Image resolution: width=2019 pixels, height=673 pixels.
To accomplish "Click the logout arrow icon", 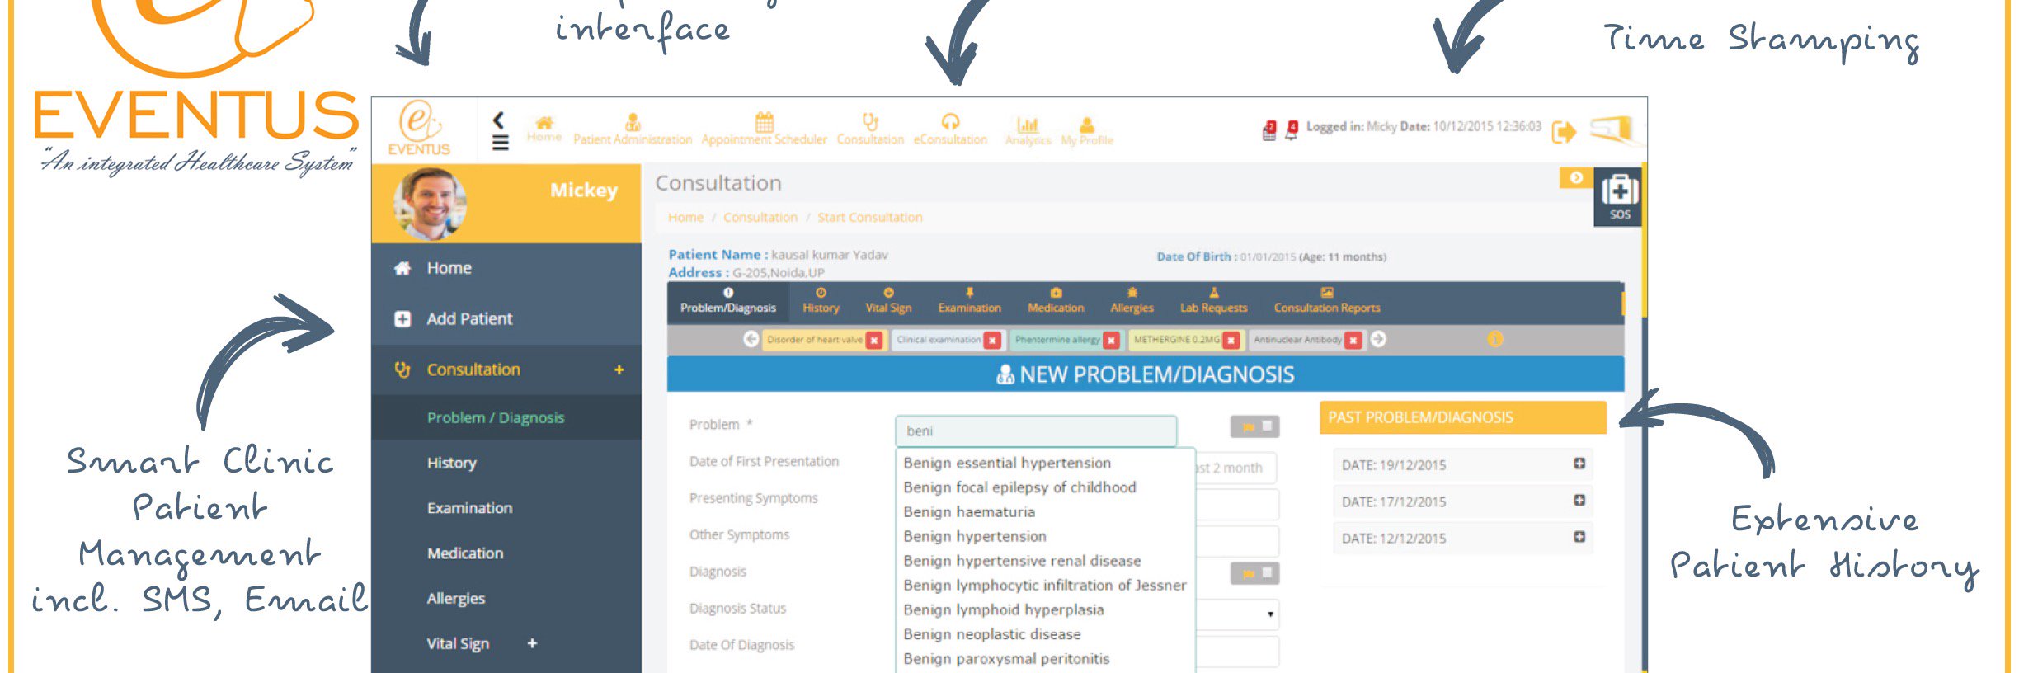I will pos(1564,131).
